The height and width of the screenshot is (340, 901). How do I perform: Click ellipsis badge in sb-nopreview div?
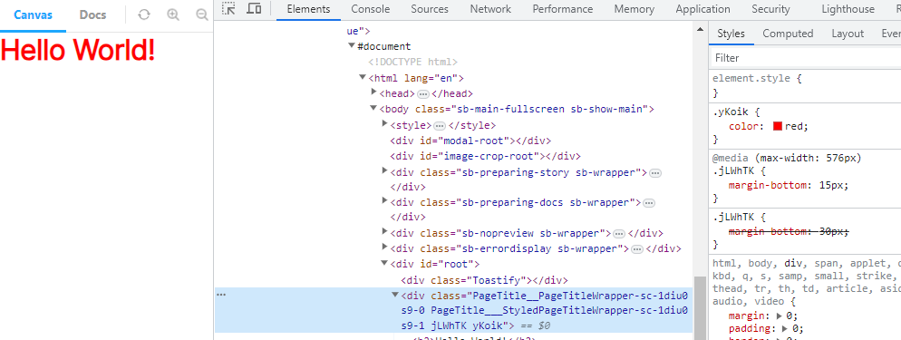(619, 234)
